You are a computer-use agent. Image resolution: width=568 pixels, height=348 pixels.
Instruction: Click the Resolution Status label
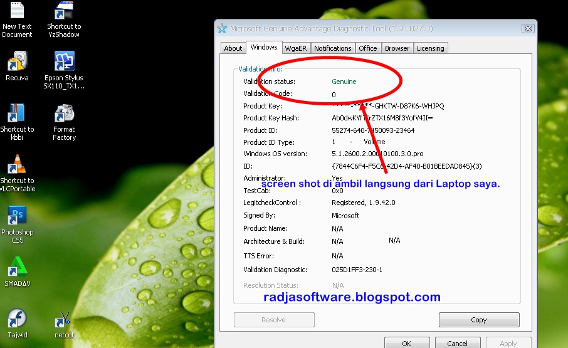click(x=271, y=285)
